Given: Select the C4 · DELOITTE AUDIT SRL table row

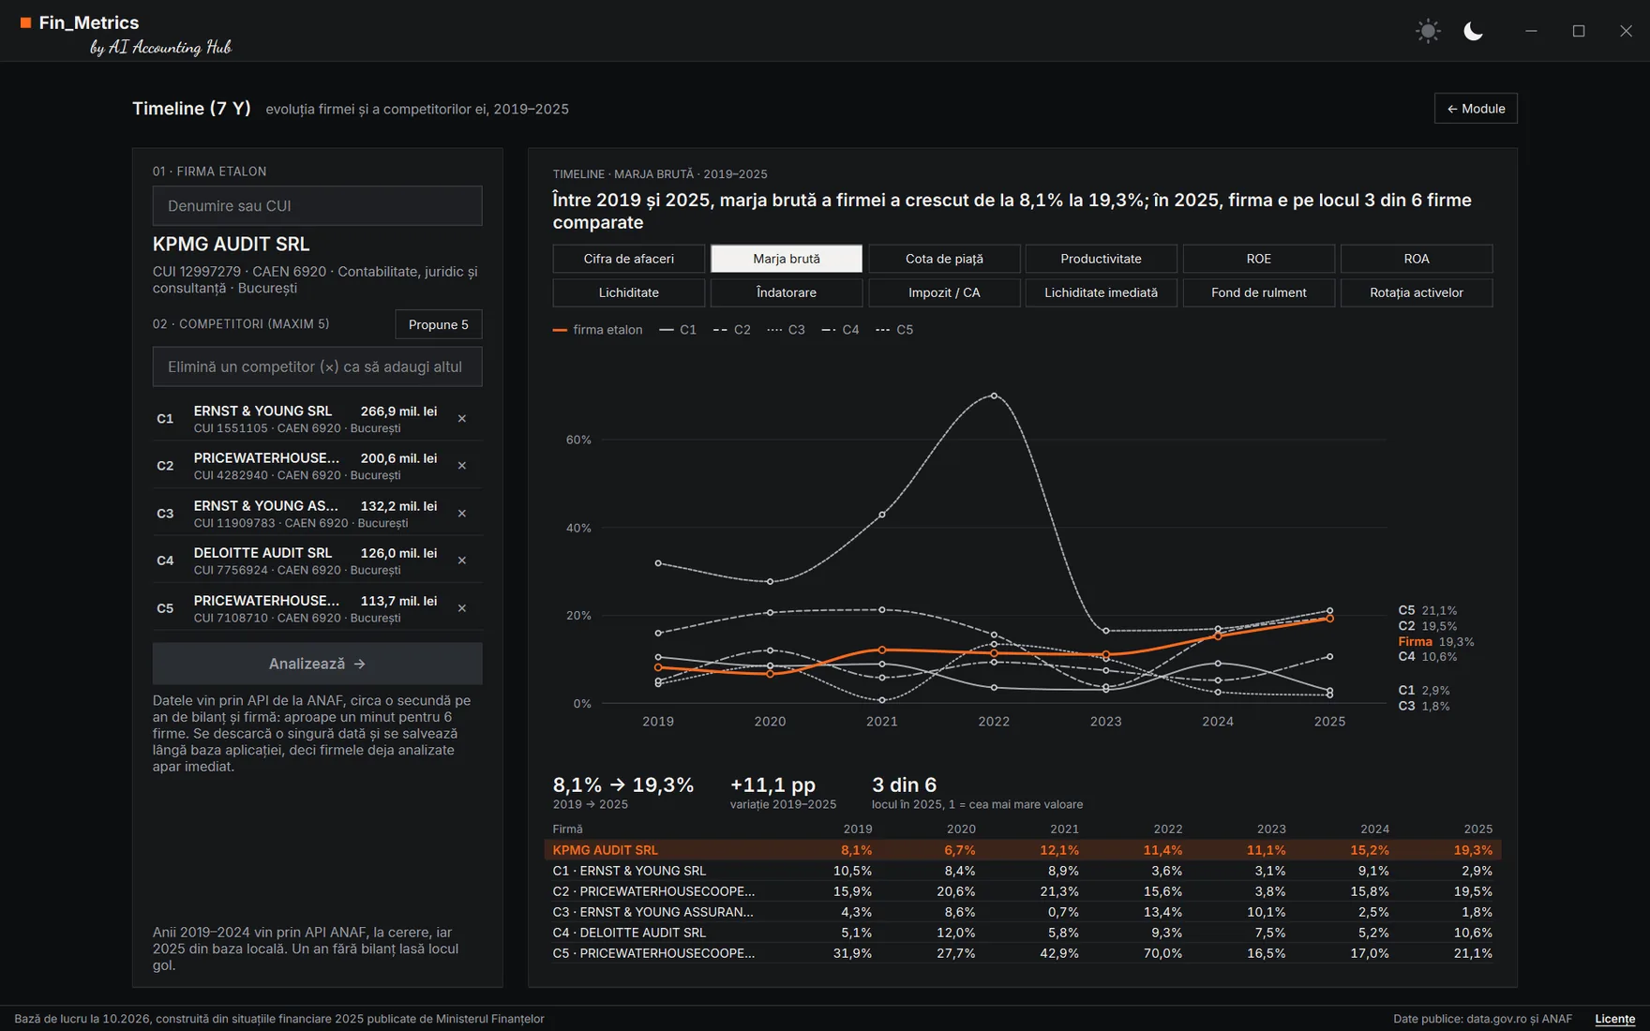Looking at the screenshot, I should [x=1023, y=933].
